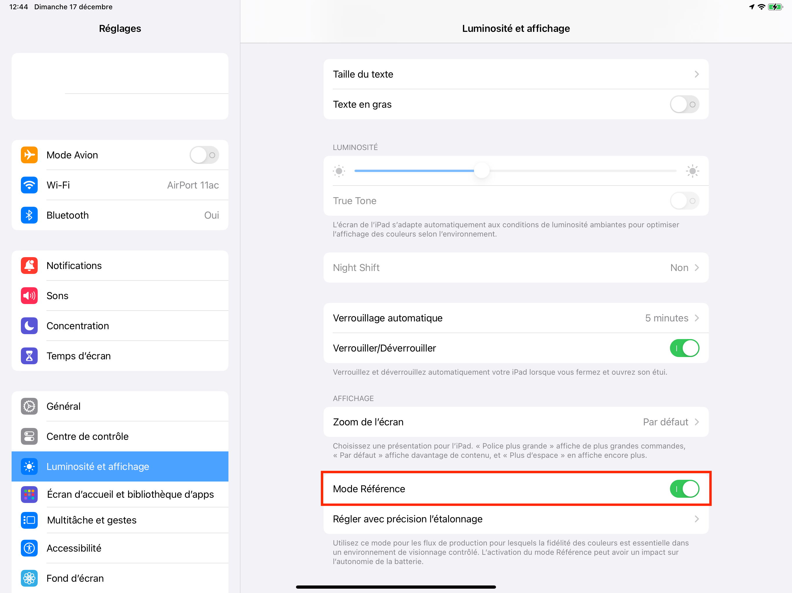
Task: Open Zoom de l'écran Par défaut chevron
Action: click(x=696, y=422)
